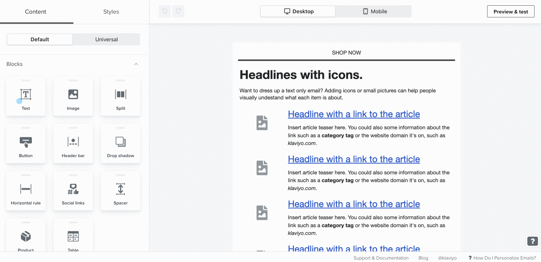Select the Social links block icon
Viewport: 541px width, 262px height.
click(x=73, y=189)
